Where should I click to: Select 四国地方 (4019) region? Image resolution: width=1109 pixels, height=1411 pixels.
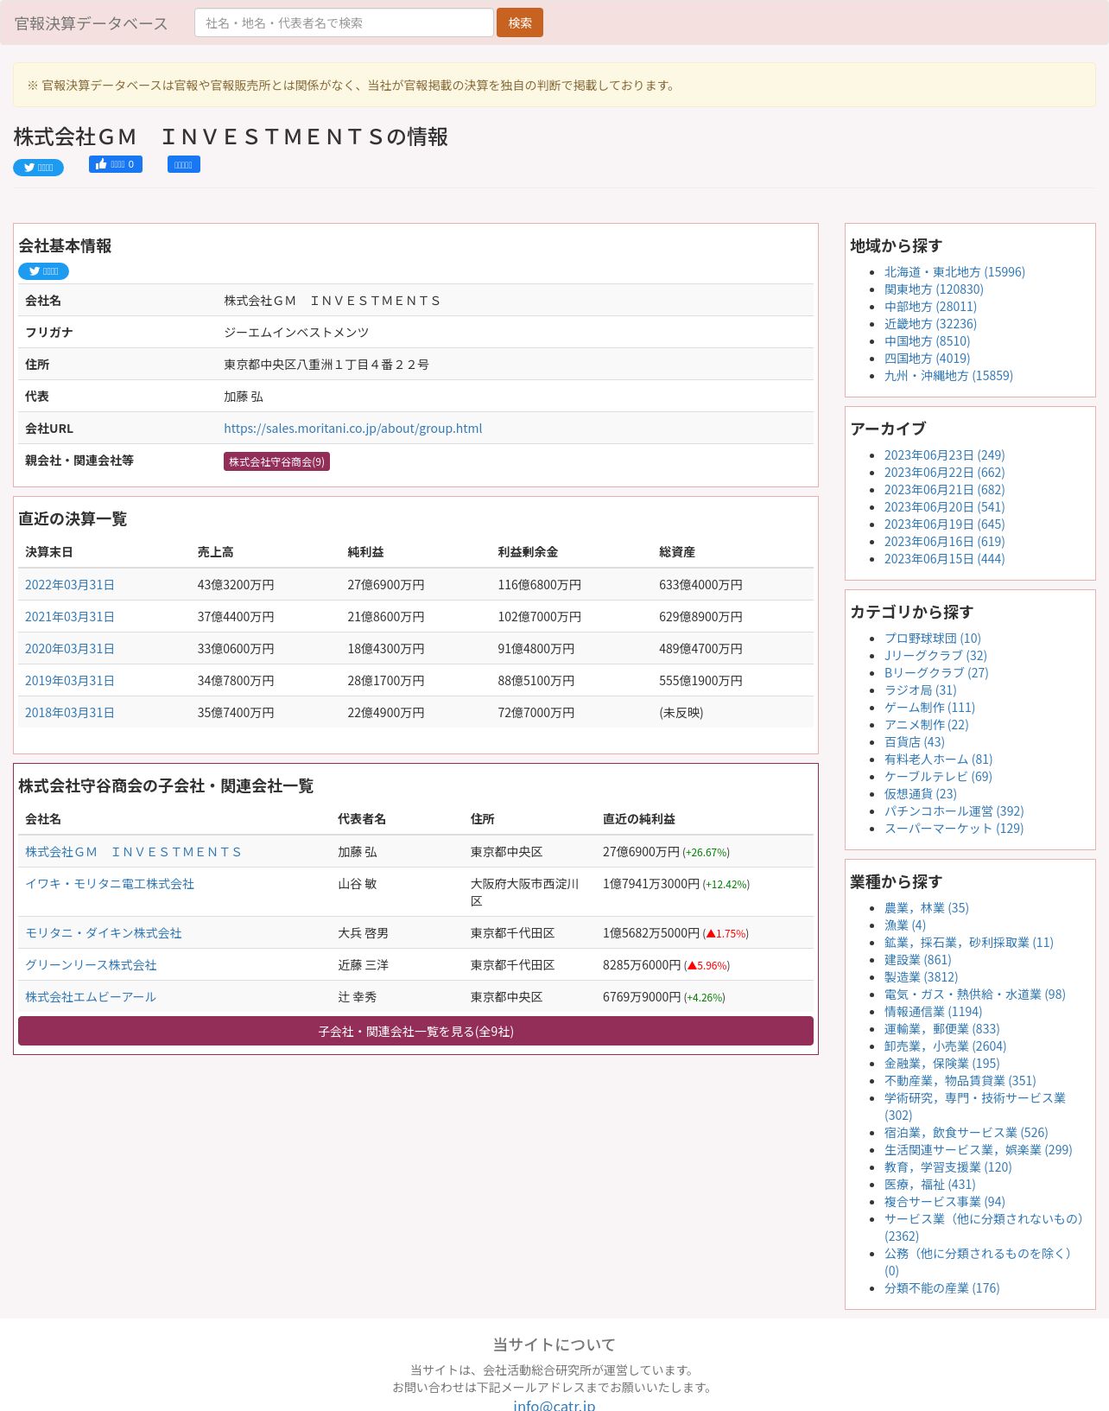click(x=927, y=359)
